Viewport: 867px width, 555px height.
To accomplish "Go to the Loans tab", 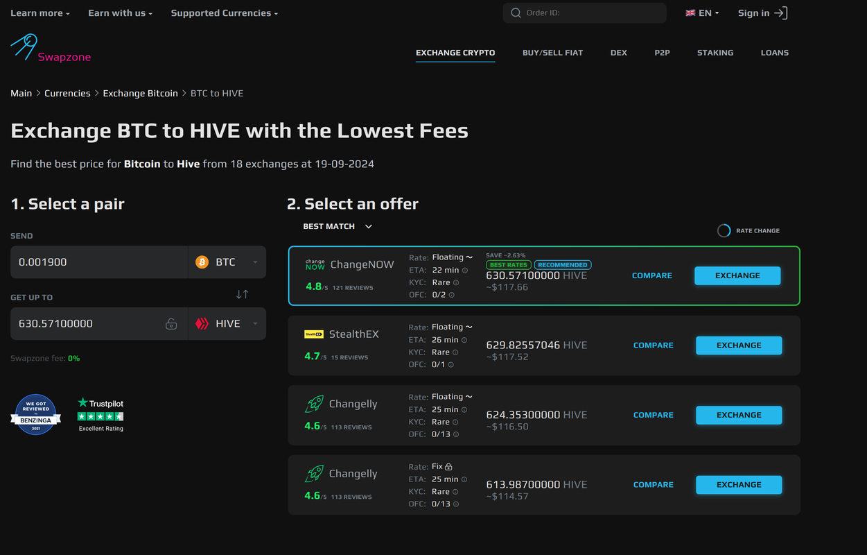I will (x=775, y=53).
